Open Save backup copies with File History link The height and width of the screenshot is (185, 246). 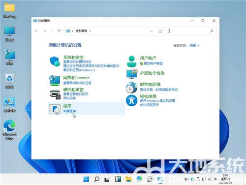coord(91,66)
